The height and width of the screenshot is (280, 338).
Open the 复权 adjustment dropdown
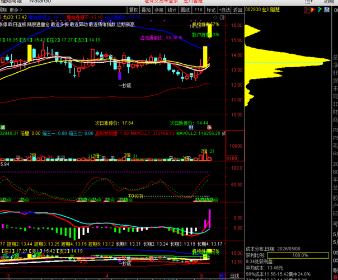(x=133, y=10)
